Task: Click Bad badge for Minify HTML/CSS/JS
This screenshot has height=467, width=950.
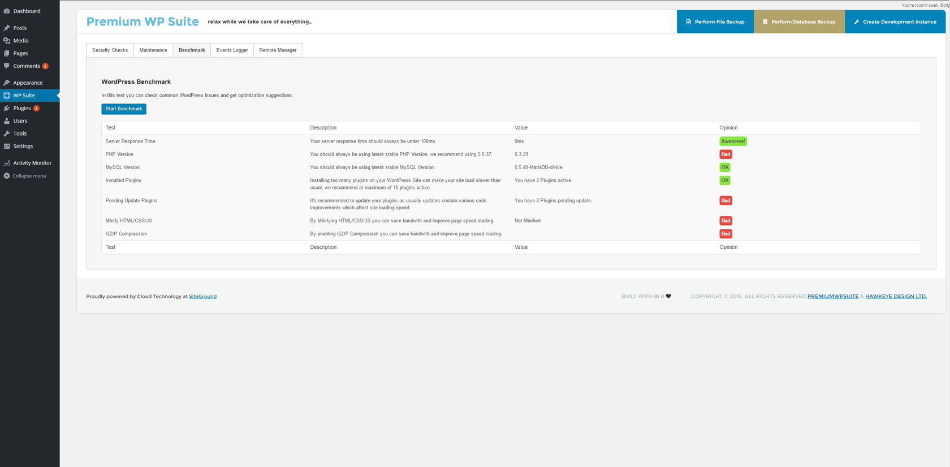Action: (726, 220)
